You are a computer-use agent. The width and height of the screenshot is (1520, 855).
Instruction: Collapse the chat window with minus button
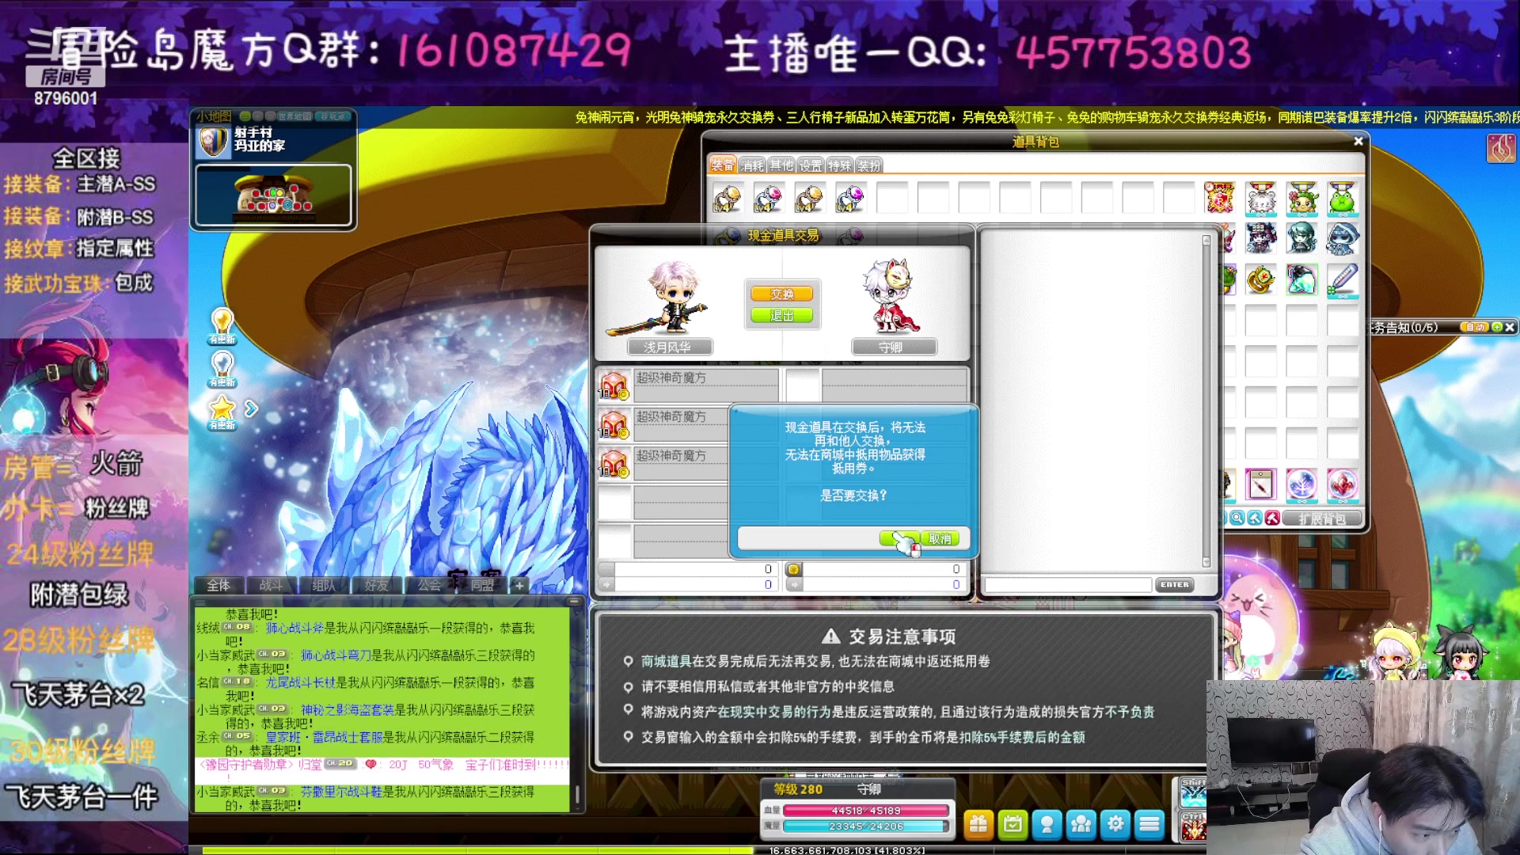[575, 602]
